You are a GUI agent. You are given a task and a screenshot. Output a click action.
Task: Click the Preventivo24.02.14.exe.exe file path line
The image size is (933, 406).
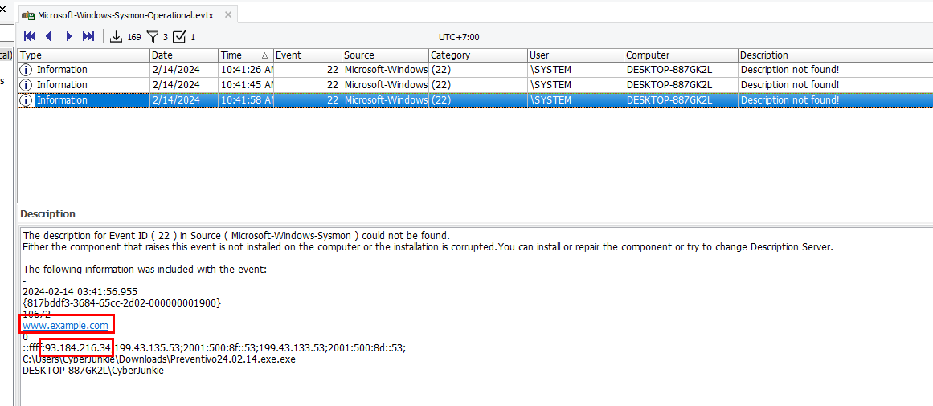(x=159, y=359)
